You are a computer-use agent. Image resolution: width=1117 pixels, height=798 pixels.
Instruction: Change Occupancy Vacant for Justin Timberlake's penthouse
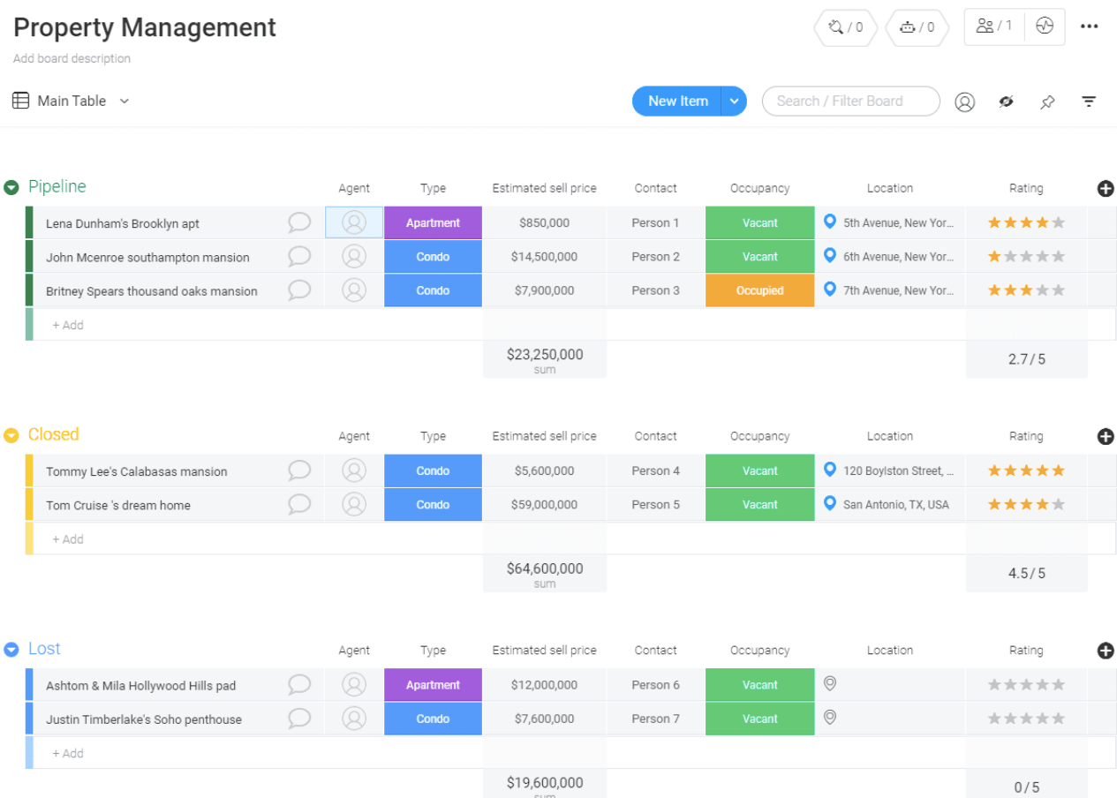click(759, 719)
